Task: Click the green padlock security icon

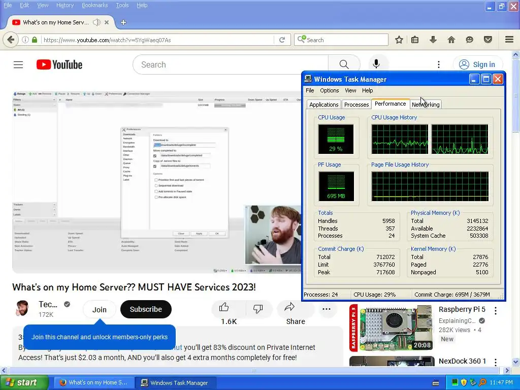Action: coord(35,40)
